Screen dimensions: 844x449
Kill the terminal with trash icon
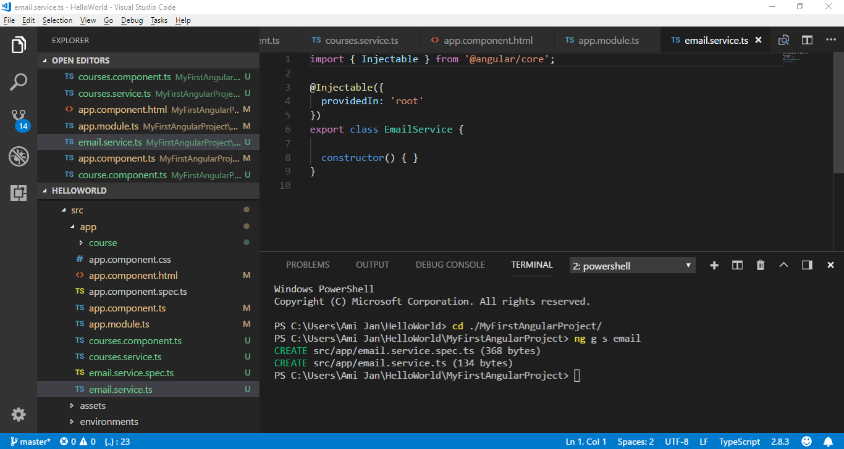point(761,265)
